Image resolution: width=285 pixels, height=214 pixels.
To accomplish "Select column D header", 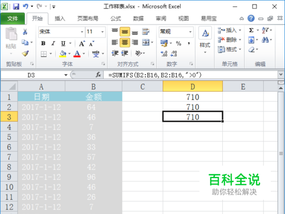I will (x=193, y=87).
